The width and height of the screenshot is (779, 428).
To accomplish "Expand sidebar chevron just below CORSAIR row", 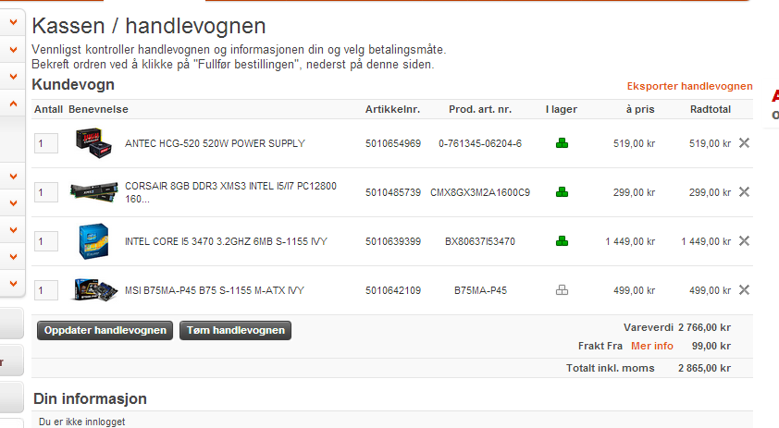I will [x=13, y=203].
